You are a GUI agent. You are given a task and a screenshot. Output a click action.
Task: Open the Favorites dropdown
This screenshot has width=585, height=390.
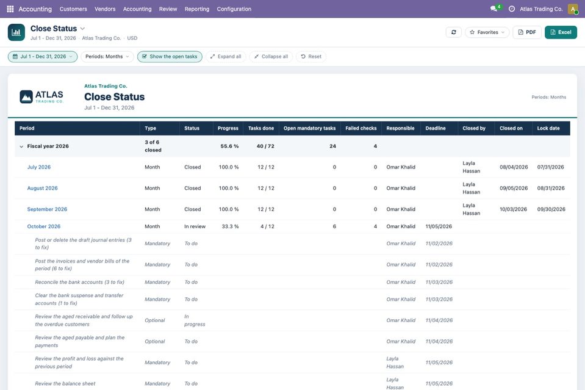[487, 32]
